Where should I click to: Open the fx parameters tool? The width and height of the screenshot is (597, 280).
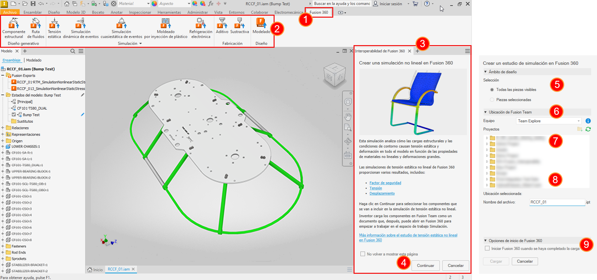[211, 4]
